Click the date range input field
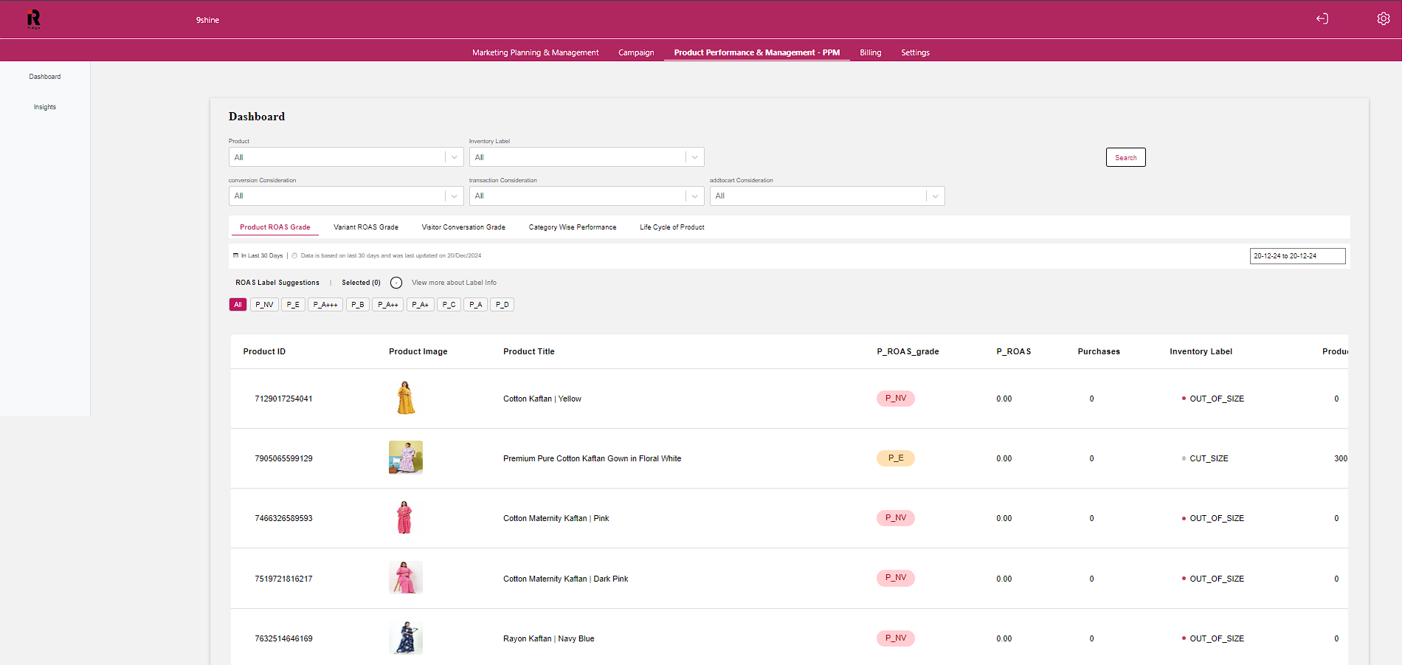 click(1298, 256)
